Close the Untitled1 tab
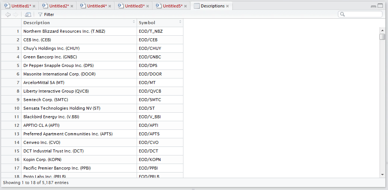388x190 pixels. [34, 6]
